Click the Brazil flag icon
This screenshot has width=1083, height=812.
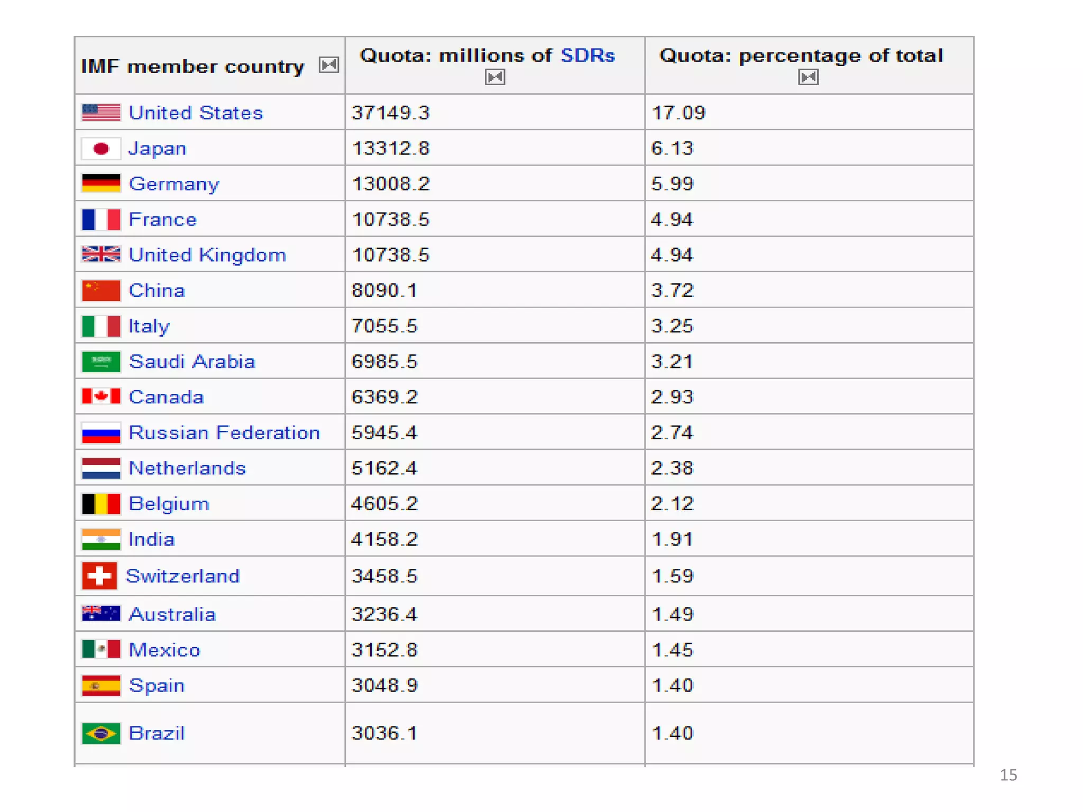101,733
